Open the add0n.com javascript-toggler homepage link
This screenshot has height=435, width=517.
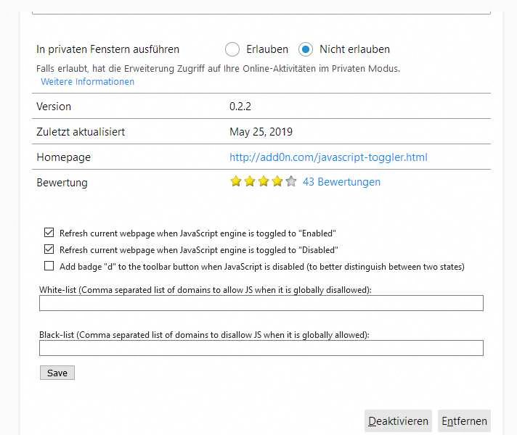pyautogui.click(x=328, y=157)
